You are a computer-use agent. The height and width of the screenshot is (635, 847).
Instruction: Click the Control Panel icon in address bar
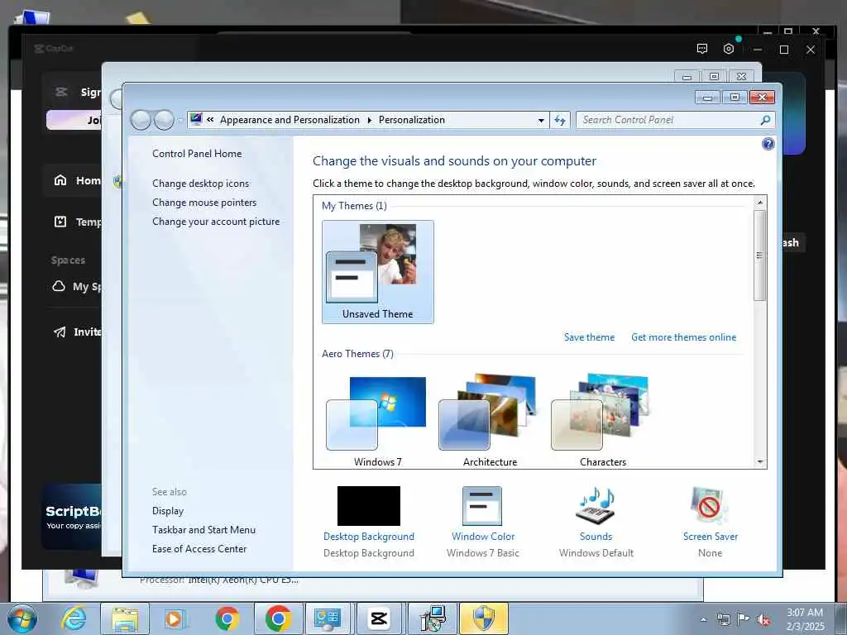click(x=196, y=119)
